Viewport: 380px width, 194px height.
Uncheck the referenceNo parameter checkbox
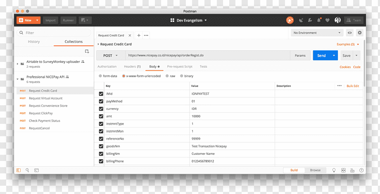[101, 139]
